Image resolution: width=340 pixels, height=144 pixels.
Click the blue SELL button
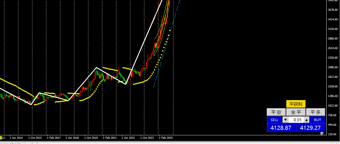pos(274,120)
